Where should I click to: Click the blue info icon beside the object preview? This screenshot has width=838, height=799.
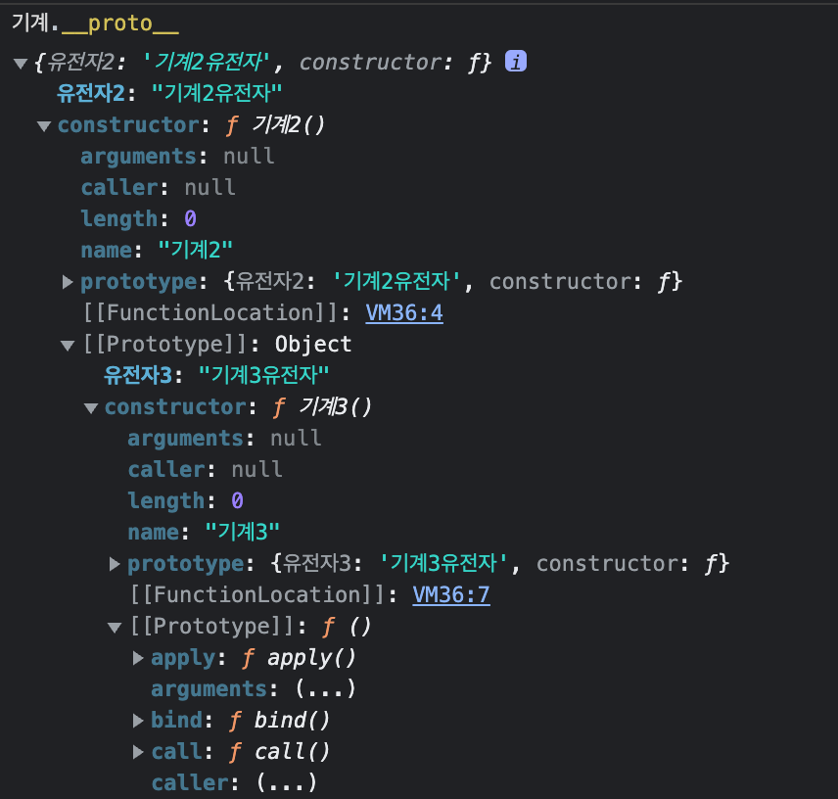(516, 62)
